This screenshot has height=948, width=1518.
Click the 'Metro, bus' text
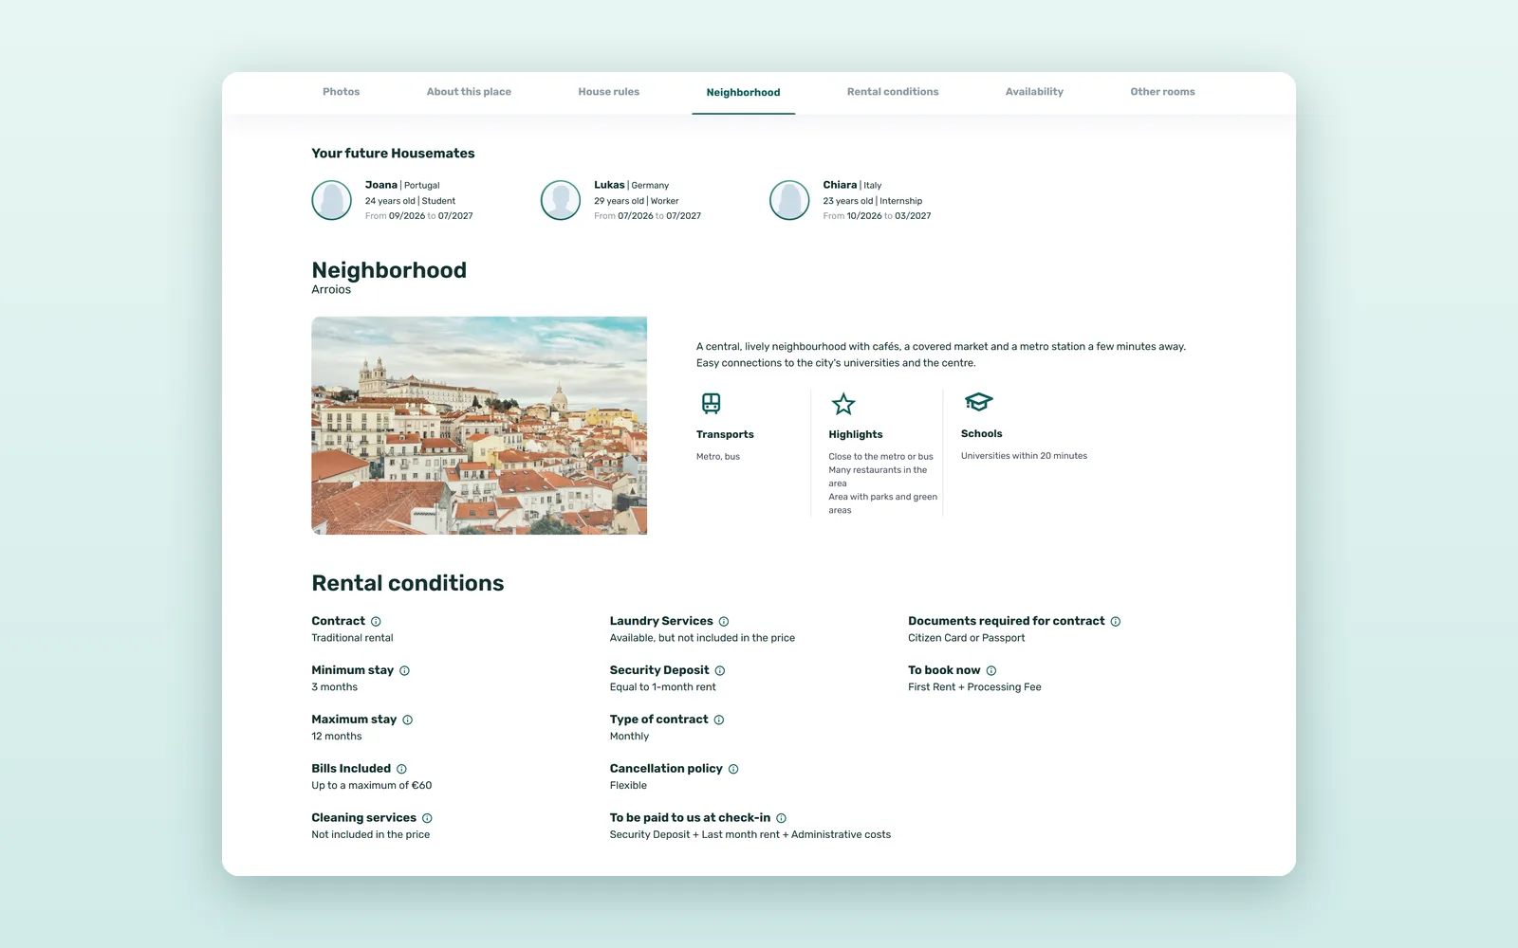[718, 457]
